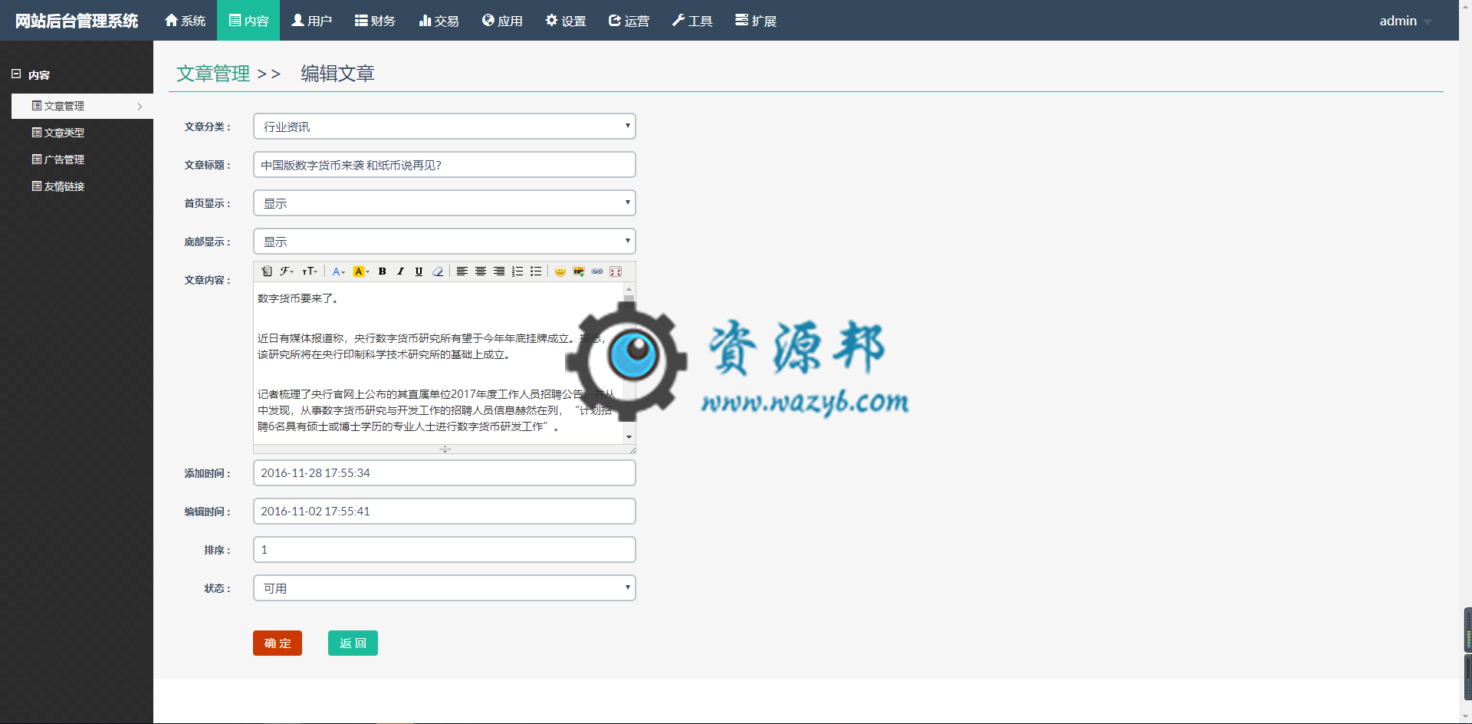Click the paste-as-text editor icon

pos(267,271)
